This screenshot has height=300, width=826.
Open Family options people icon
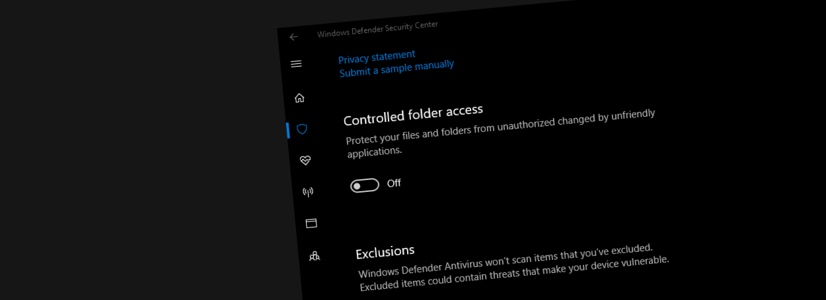point(315,256)
